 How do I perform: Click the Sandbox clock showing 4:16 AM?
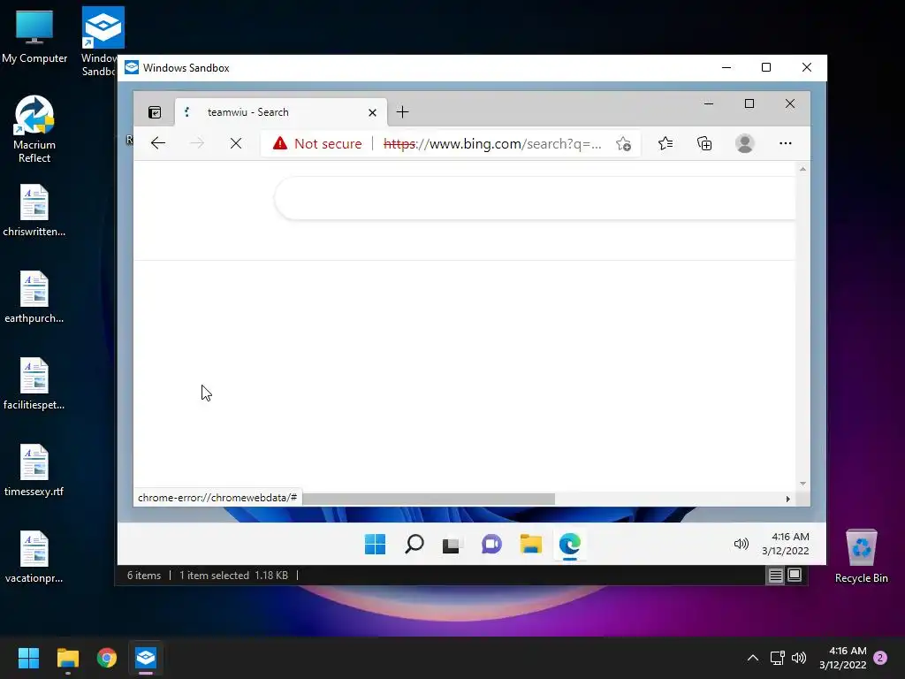tap(785, 544)
